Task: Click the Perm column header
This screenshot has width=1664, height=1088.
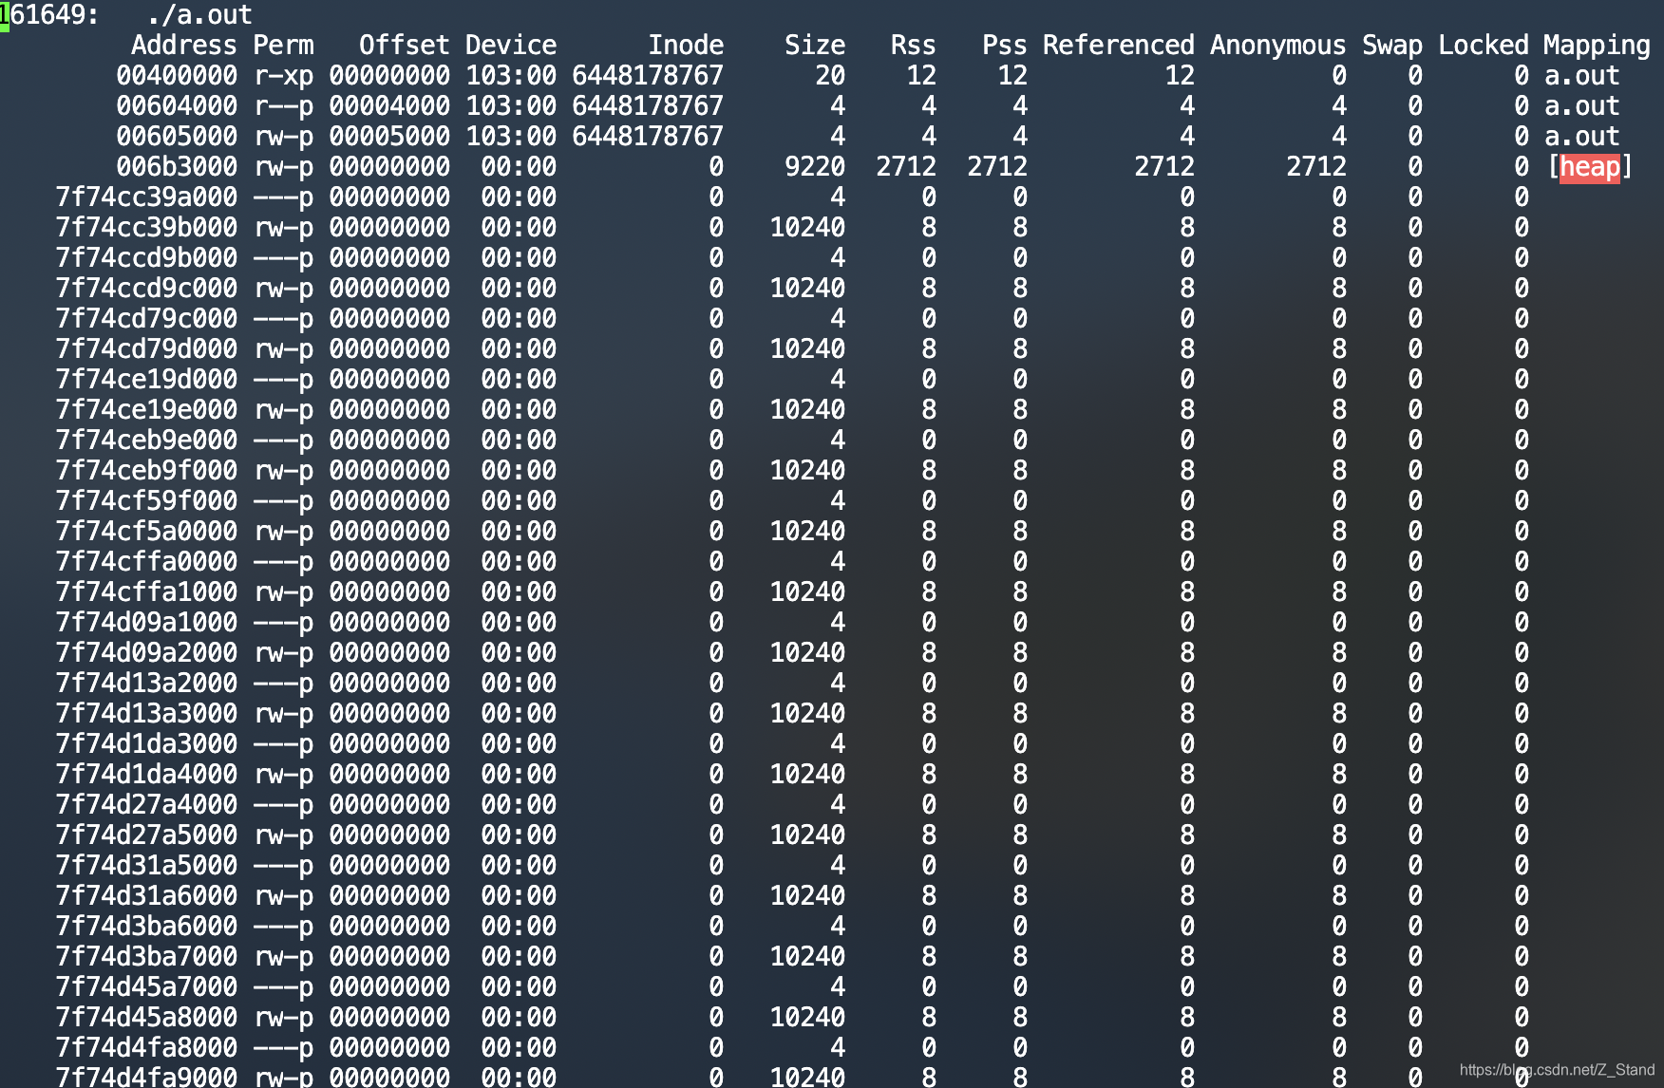Action: [x=283, y=46]
